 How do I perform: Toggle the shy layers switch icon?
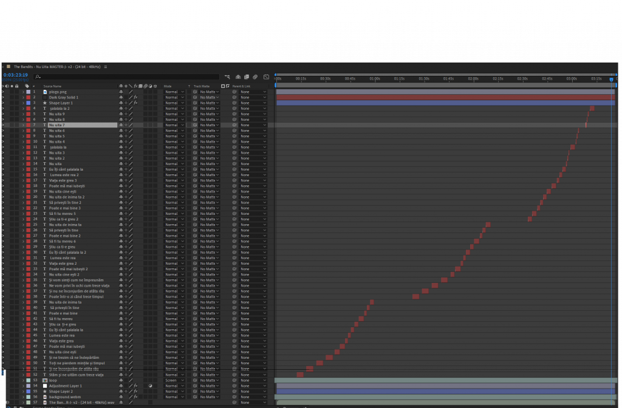click(238, 77)
